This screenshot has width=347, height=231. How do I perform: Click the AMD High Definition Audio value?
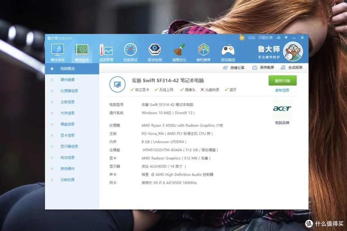coord(177,175)
